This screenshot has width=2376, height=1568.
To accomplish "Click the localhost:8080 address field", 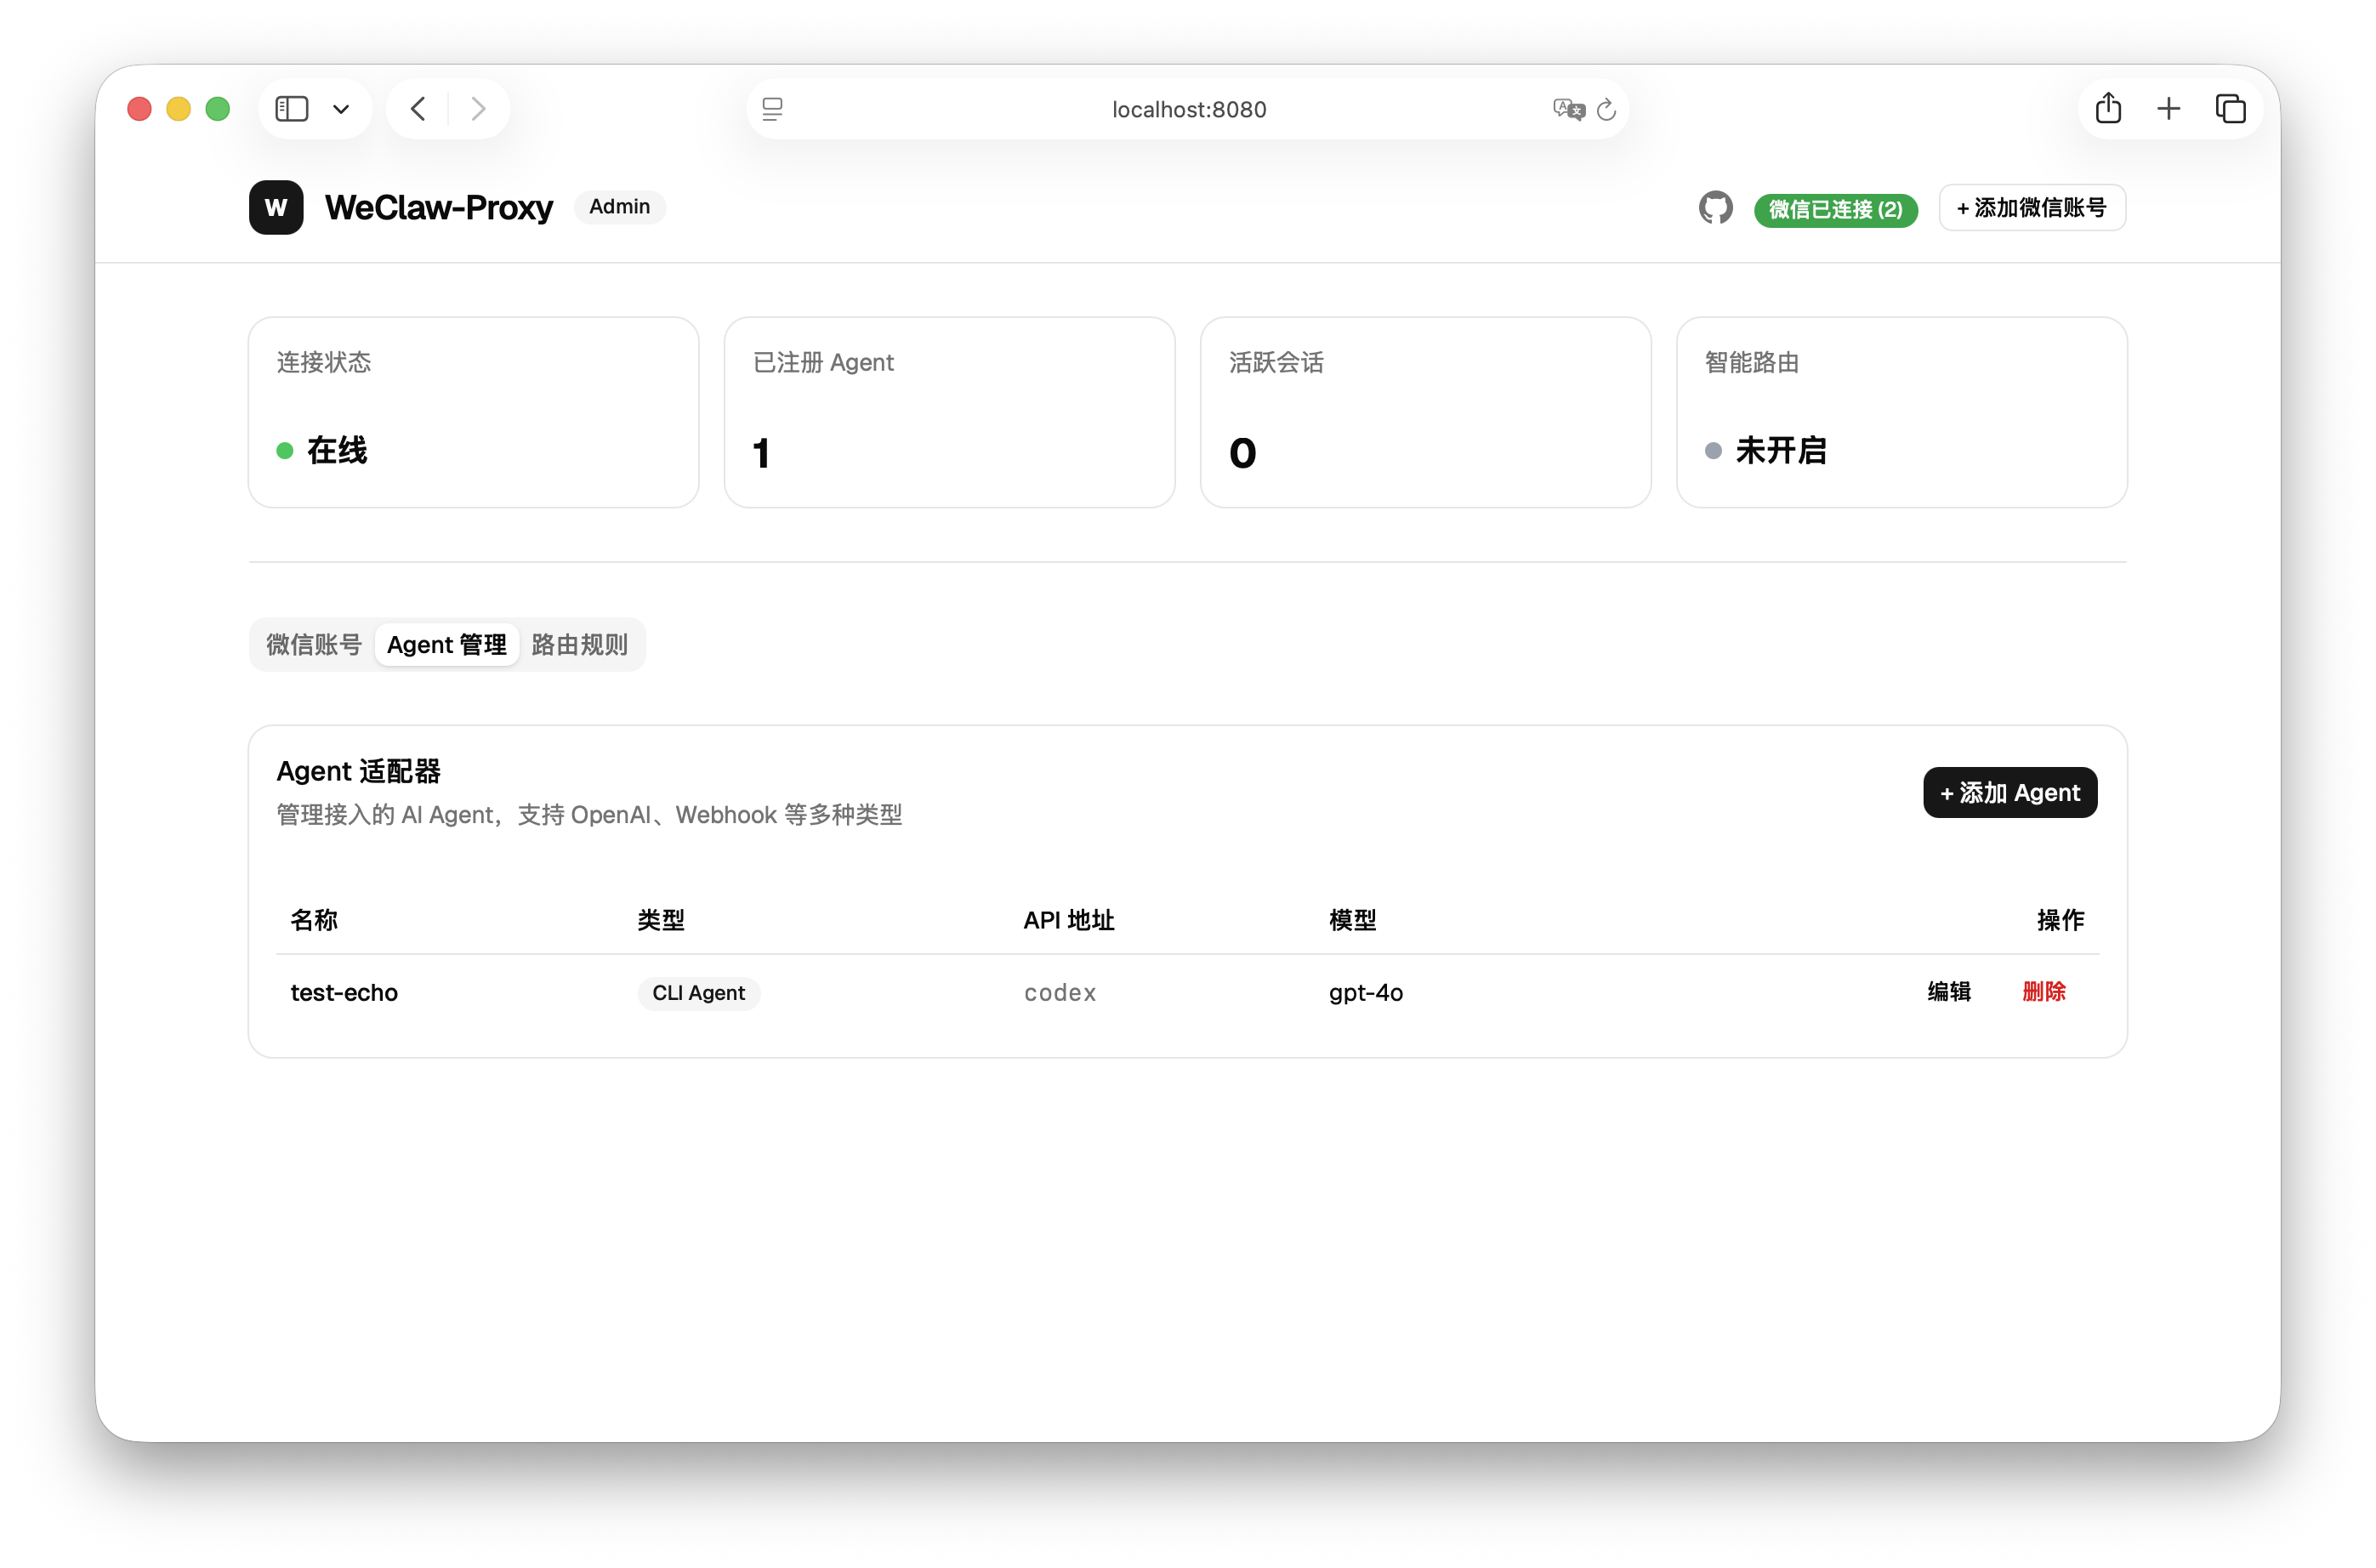I will click(1188, 109).
